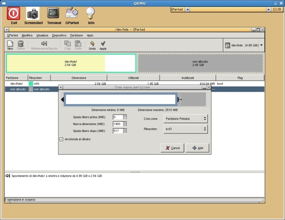Click the 12:38 clock

[277, 10]
